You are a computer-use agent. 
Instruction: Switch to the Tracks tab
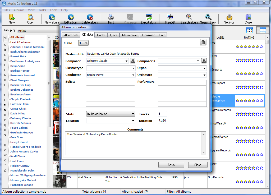101,35
